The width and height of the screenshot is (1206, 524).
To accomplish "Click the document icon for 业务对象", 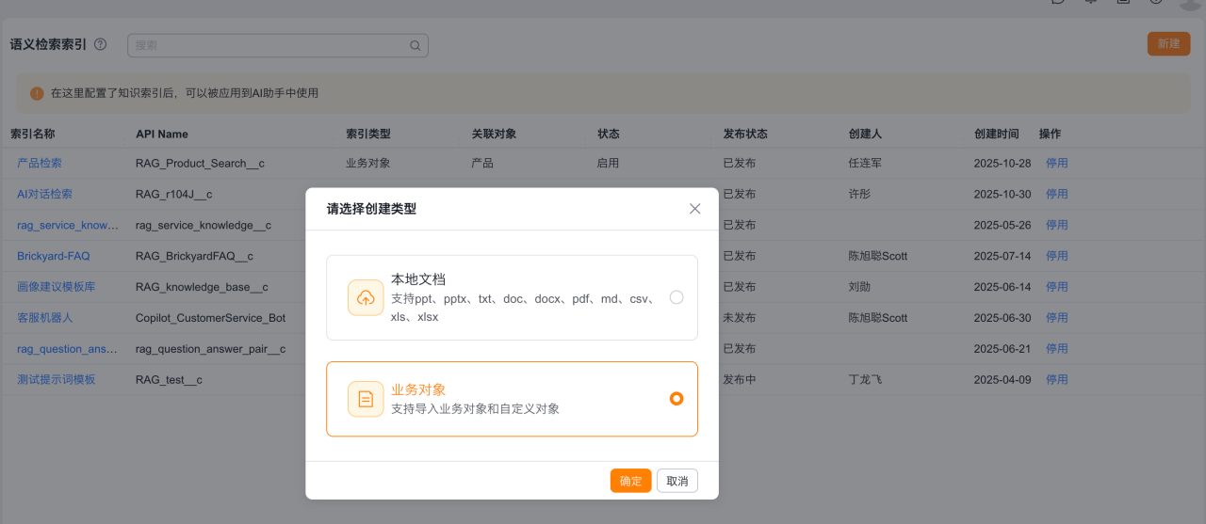I will pyautogui.click(x=366, y=399).
